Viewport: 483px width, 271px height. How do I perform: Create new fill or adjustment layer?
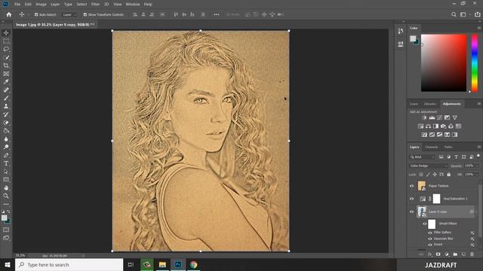tap(447, 254)
